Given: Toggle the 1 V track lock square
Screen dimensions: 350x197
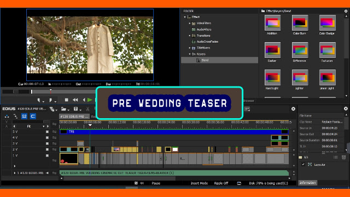Looking at the screenshot, I should pyautogui.click(x=47, y=155).
